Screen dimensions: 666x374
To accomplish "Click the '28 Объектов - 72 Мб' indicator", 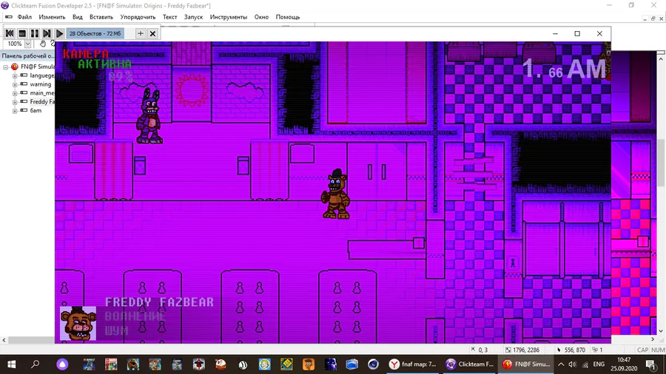I will 95,33.
